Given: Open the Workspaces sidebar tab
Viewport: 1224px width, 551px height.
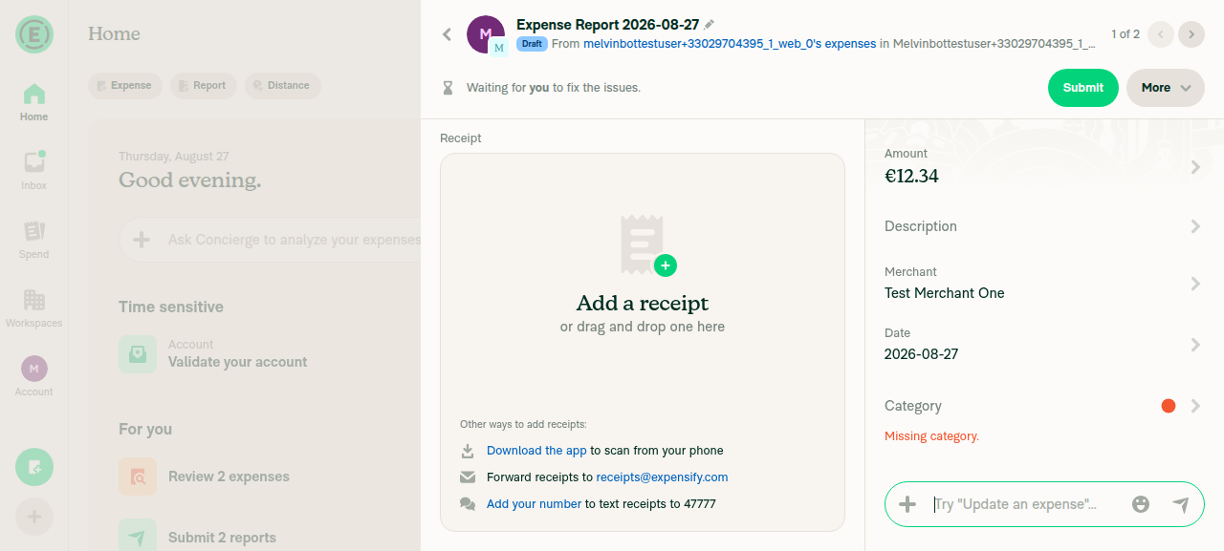Looking at the screenshot, I should (33, 309).
